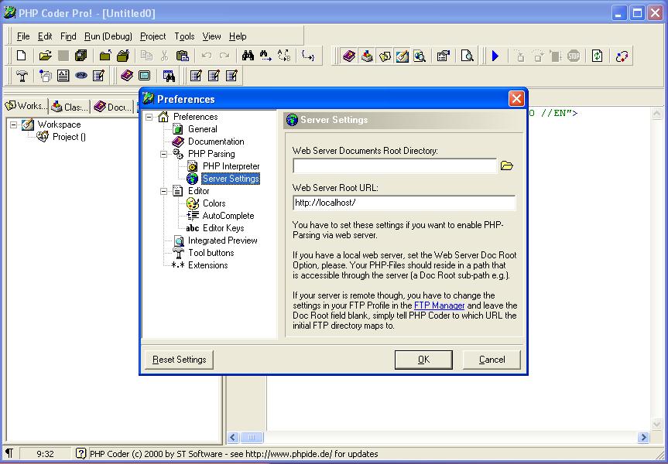This screenshot has width=668, height=464.
Task: Select Tool buttons in preferences tree
Action: click(211, 252)
